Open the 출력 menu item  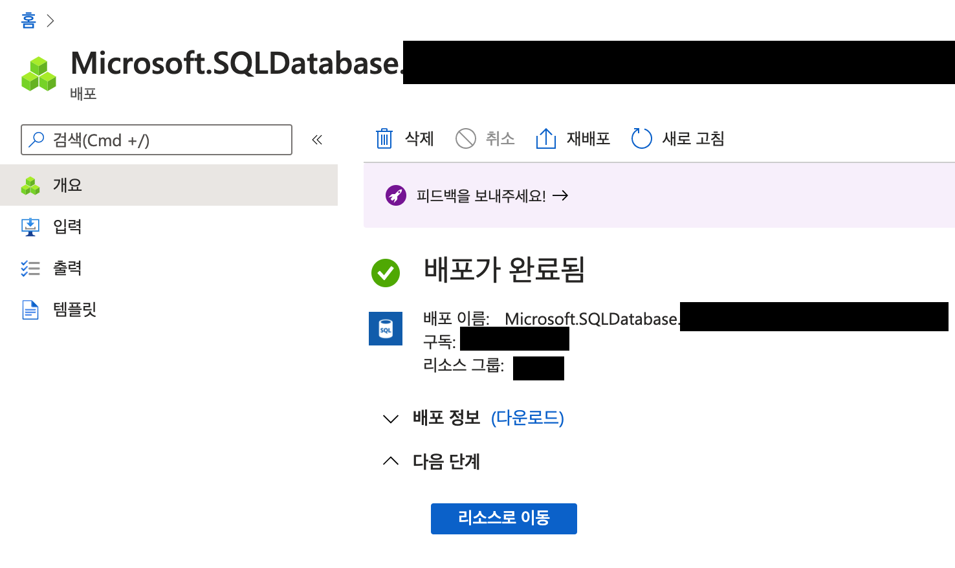(169, 268)
